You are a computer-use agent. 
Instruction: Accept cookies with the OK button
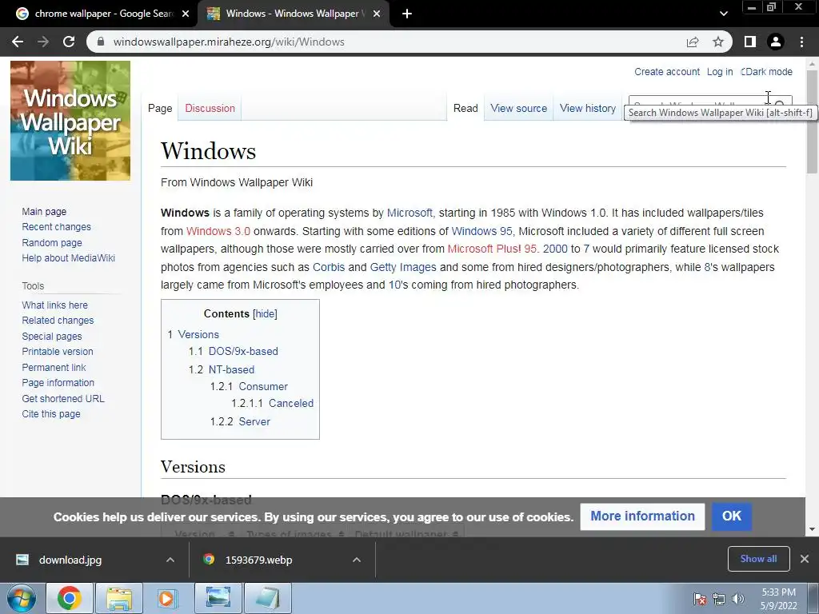732,516
